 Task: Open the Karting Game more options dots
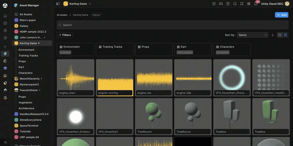pos(49,43)
